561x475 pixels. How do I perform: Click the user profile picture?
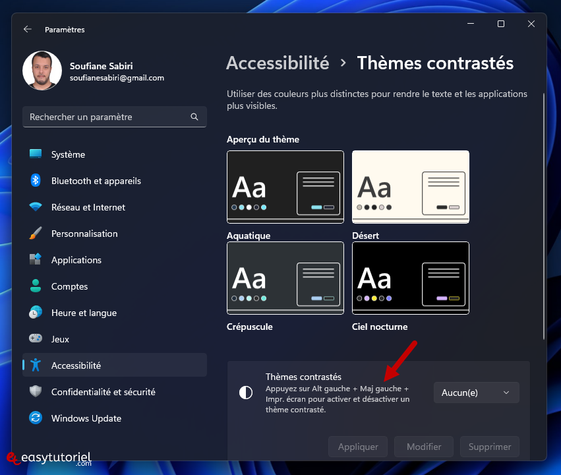(42, 71)
